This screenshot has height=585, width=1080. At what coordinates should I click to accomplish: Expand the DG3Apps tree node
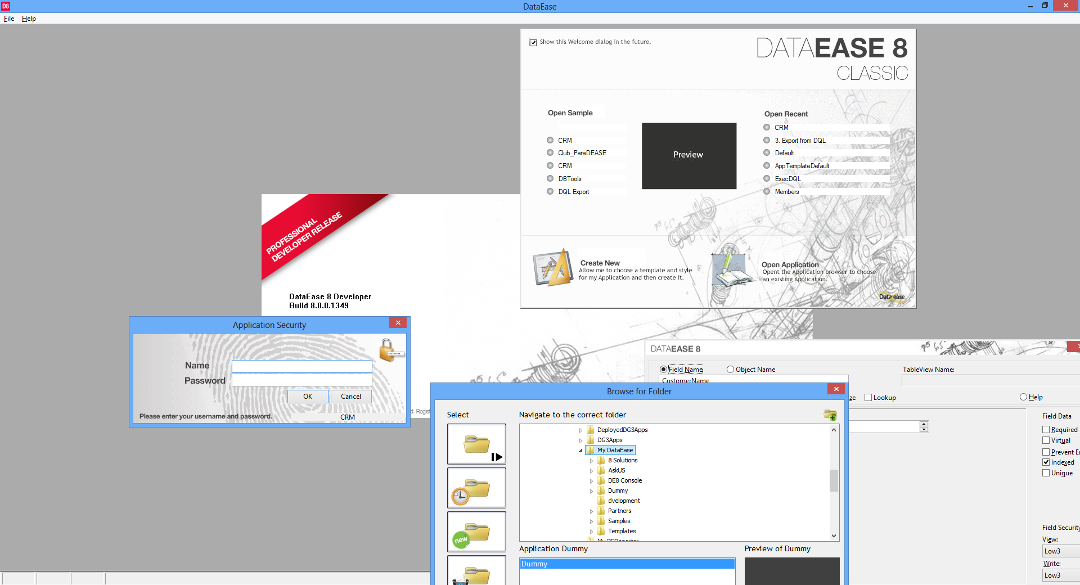580,440
